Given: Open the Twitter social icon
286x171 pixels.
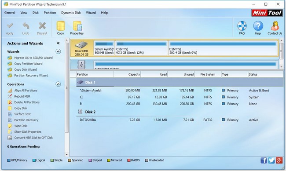Looking at the screenshot, I should pos(271,160).
